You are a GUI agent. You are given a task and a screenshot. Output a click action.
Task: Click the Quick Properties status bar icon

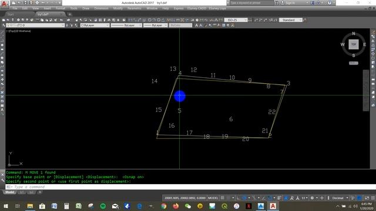(352, 198)
